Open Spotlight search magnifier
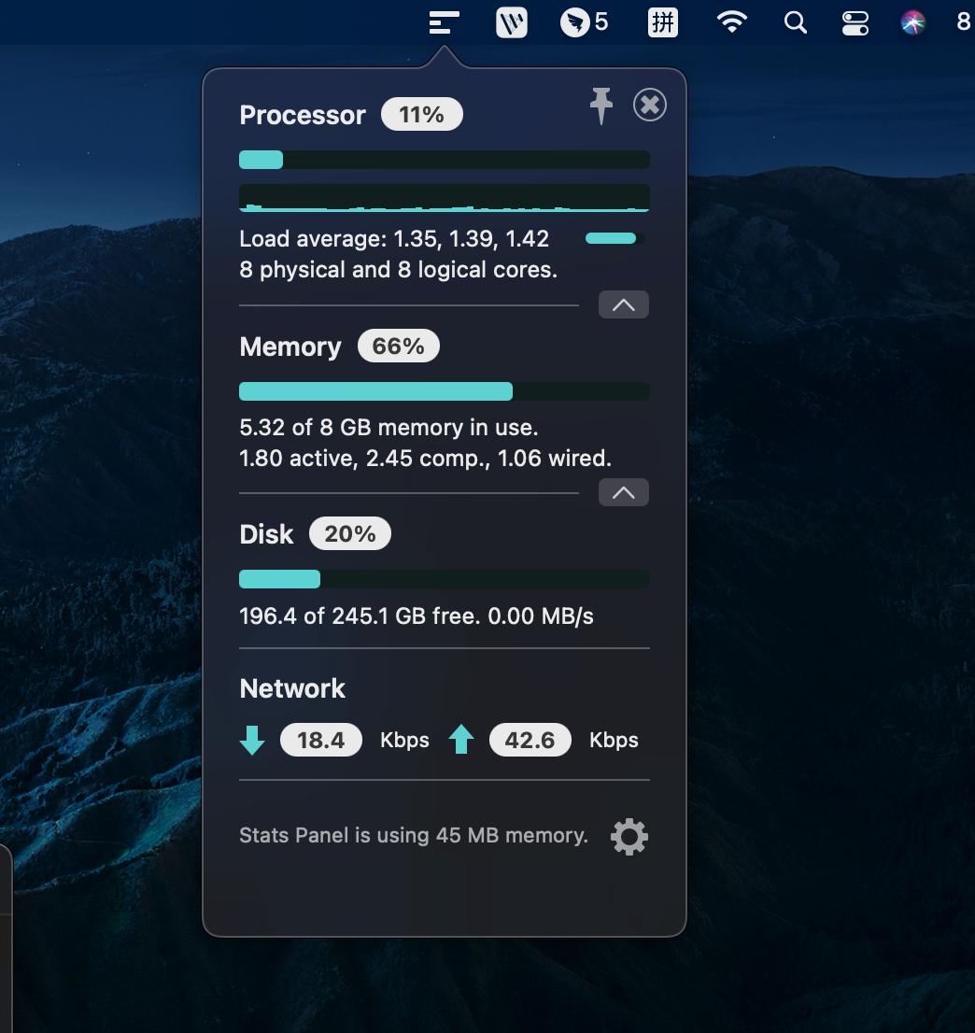Screen dimensions: 975x1033 (x=795, y=22)
